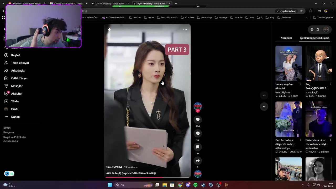Show hidden system tray icons
336x189 pixels.
[x=303, y=185]
